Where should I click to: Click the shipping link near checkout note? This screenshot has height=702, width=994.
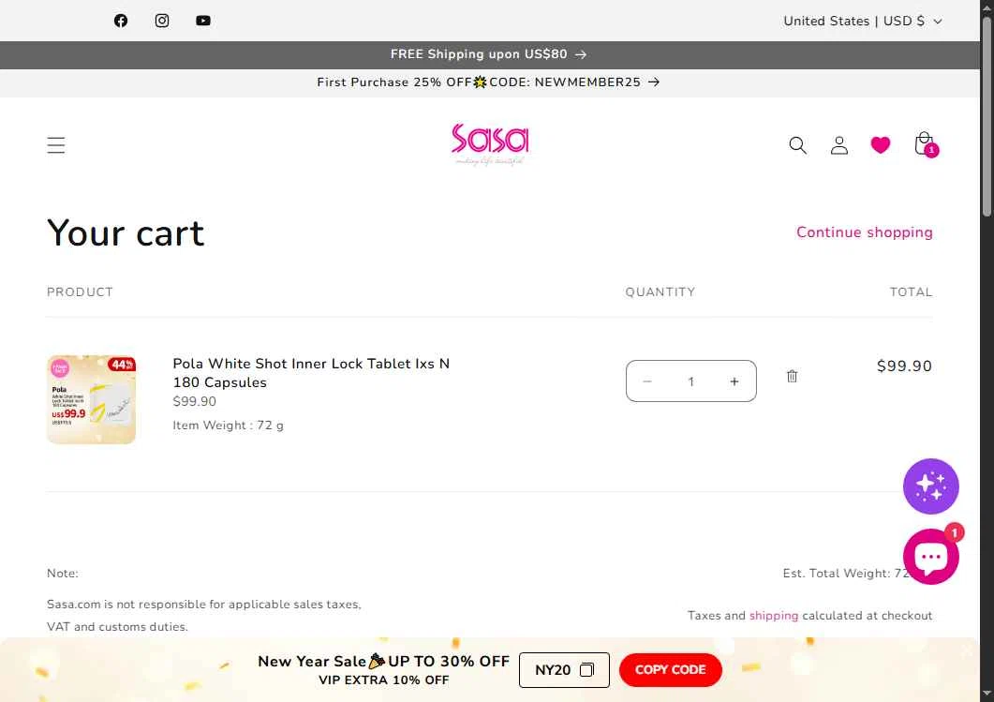pyautogui.click(x=774, y=615)
